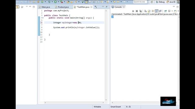The height and width of the screenshot is (109, 195).
Task: Click 'package com.myProject;' on line 1
Action: click(57, 11)
